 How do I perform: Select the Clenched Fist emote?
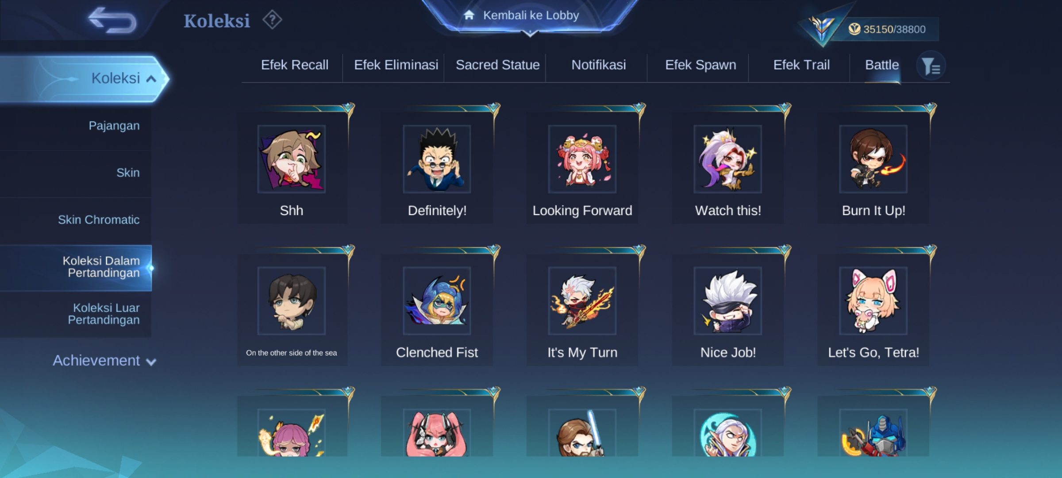point(437,309)
